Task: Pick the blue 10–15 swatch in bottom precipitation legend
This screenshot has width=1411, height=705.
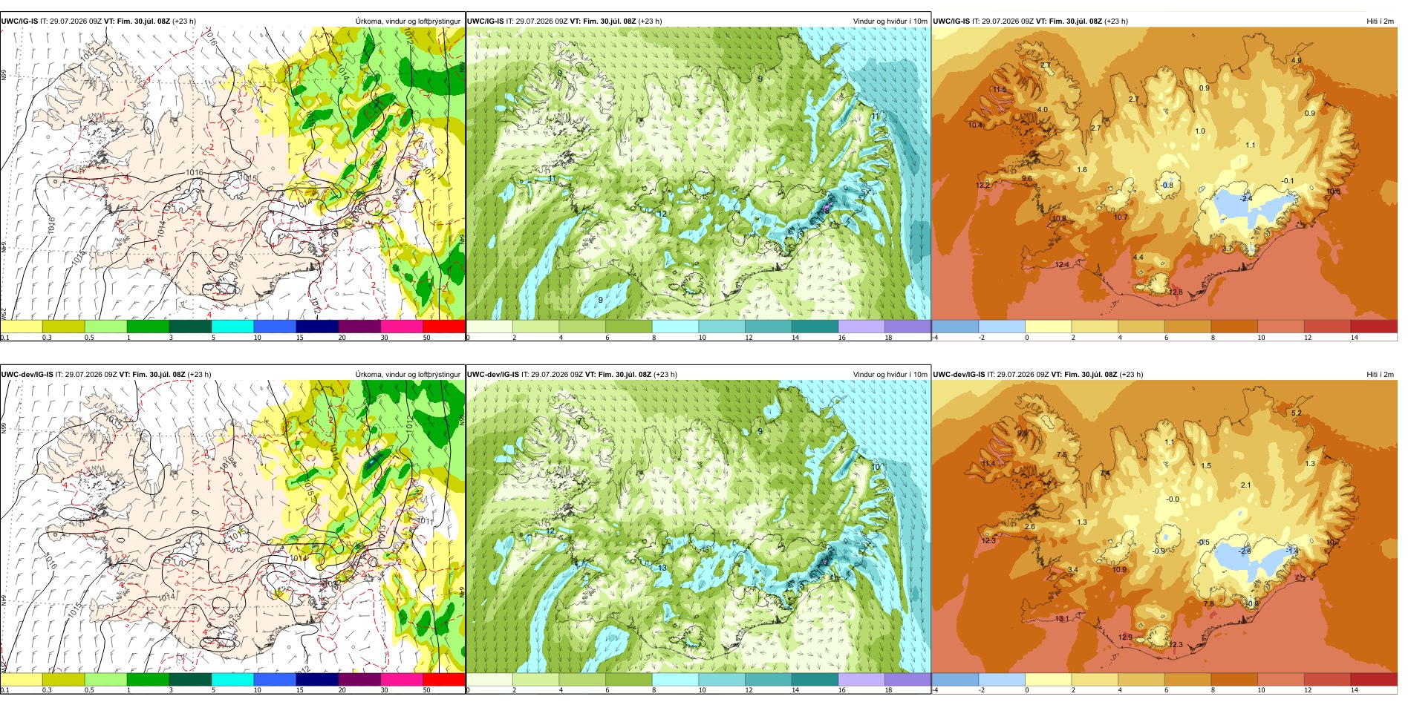Action: [x=275, y=680]
